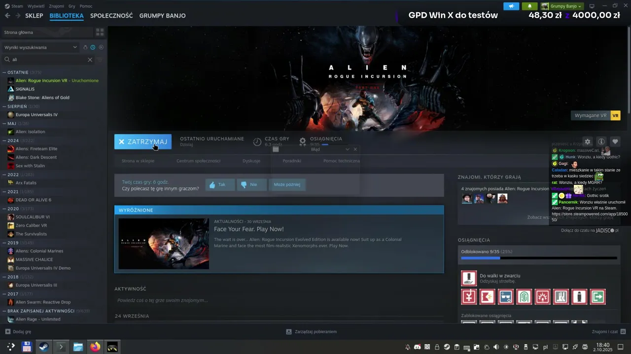631x354 pixels.
Task: Collapse the OSTATNIE category
Action: [4, 72]
